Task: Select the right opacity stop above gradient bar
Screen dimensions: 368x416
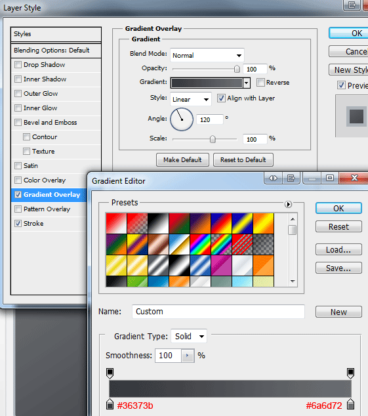Action: coord(350,373)
